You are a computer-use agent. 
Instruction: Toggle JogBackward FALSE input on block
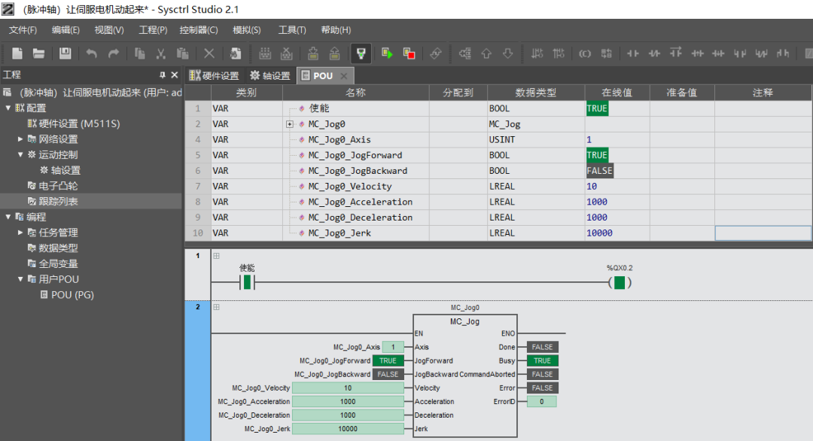point(388,374)
